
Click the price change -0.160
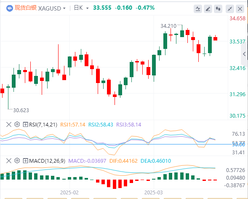click(123, 8)
